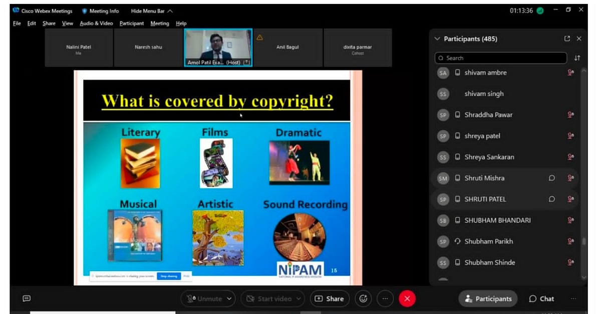Click the sort participants icon beside search
This screenshot has width=601, height=314.
(x=577, y=58)
